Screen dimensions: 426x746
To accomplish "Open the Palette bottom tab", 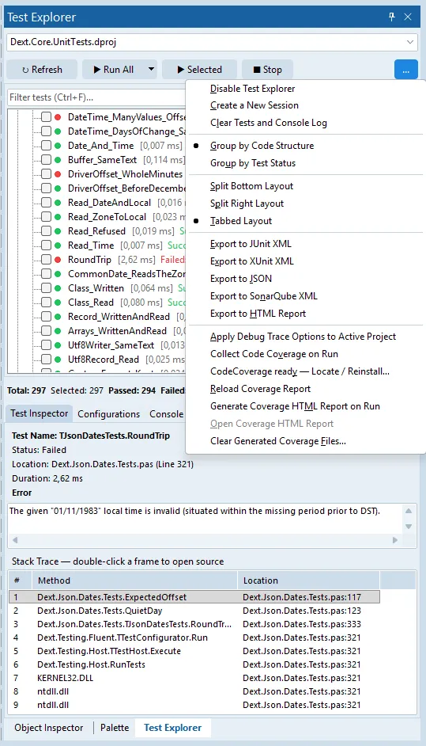I will [115, 728].
